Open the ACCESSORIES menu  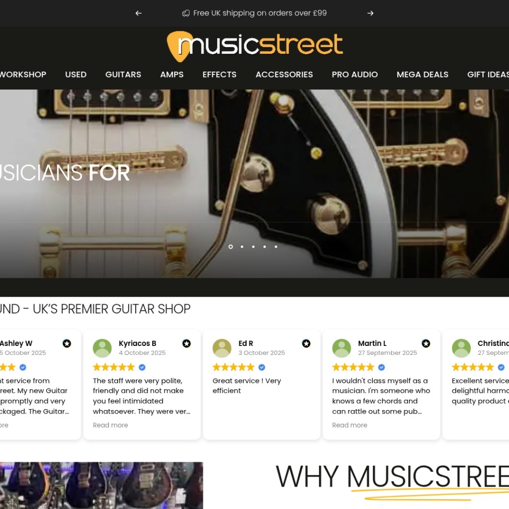click(284, 75)
